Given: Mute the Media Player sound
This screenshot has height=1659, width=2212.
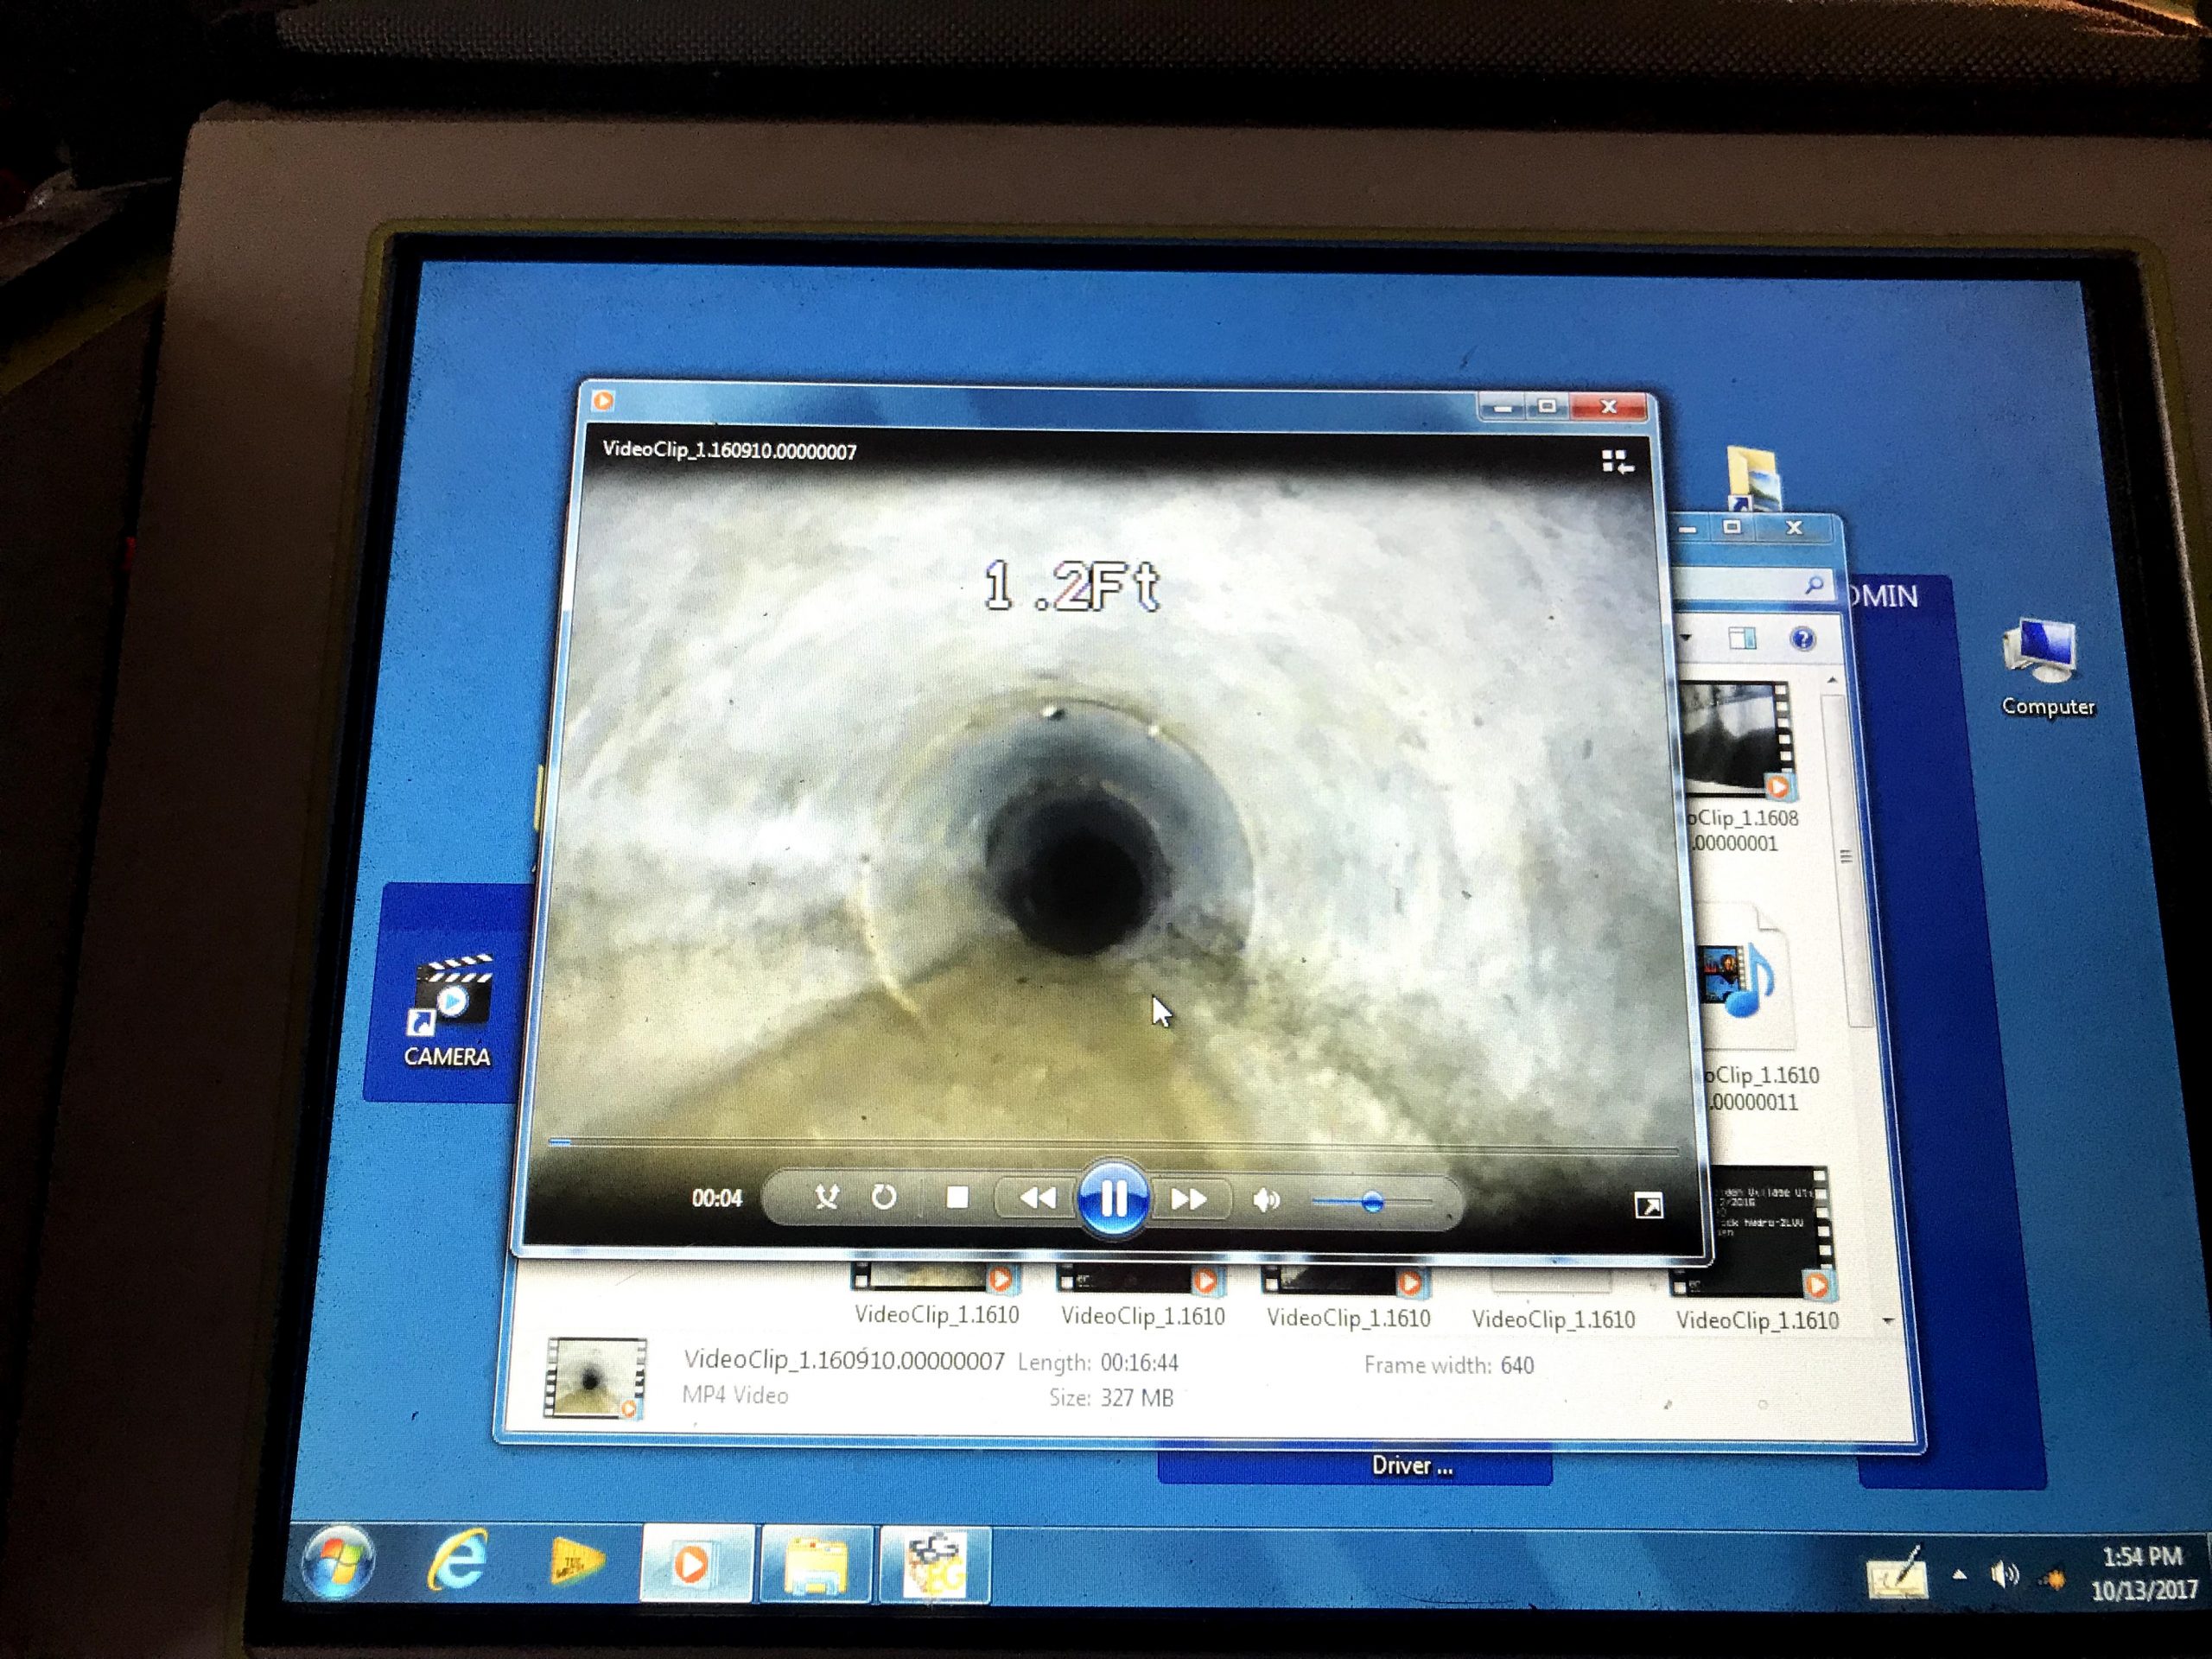Looking at the screenshot, I should click(x=1265, y=1199).
